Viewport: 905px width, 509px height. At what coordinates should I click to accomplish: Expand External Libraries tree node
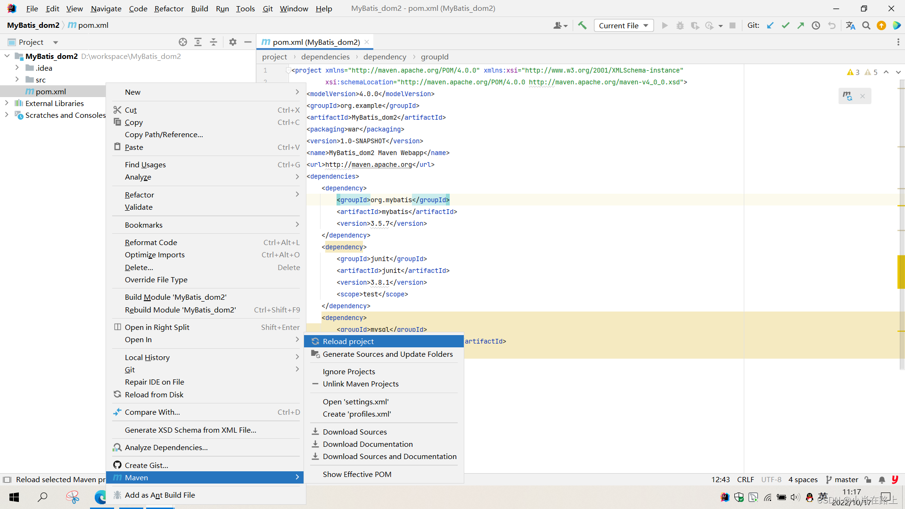[7, 103]
